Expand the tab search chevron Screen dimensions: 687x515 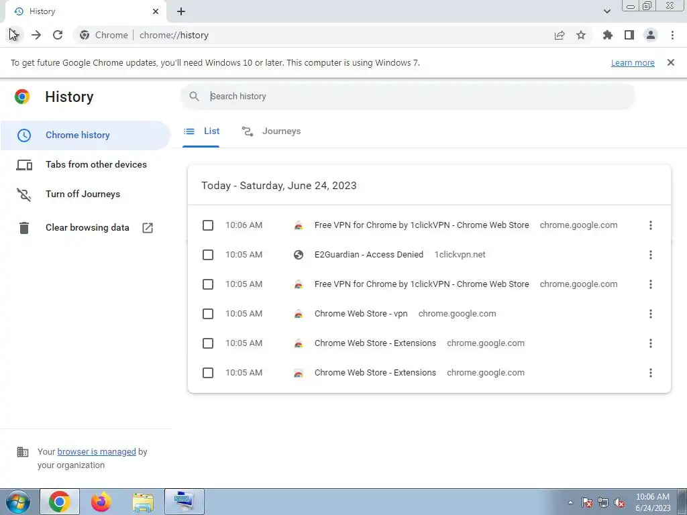(606, 11)
